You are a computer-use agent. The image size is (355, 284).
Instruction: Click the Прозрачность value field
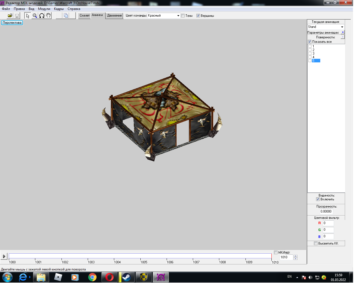tap(326, 211)
